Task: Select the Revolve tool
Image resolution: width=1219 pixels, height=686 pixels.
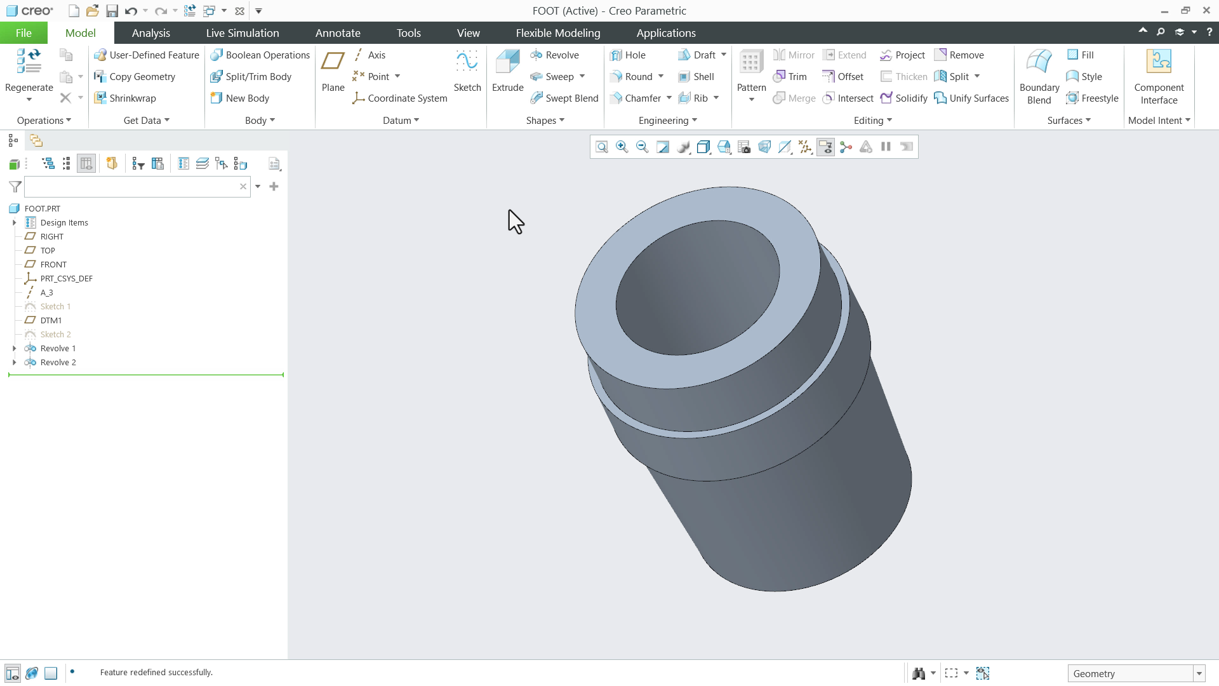Action: [x=555, y=55]
